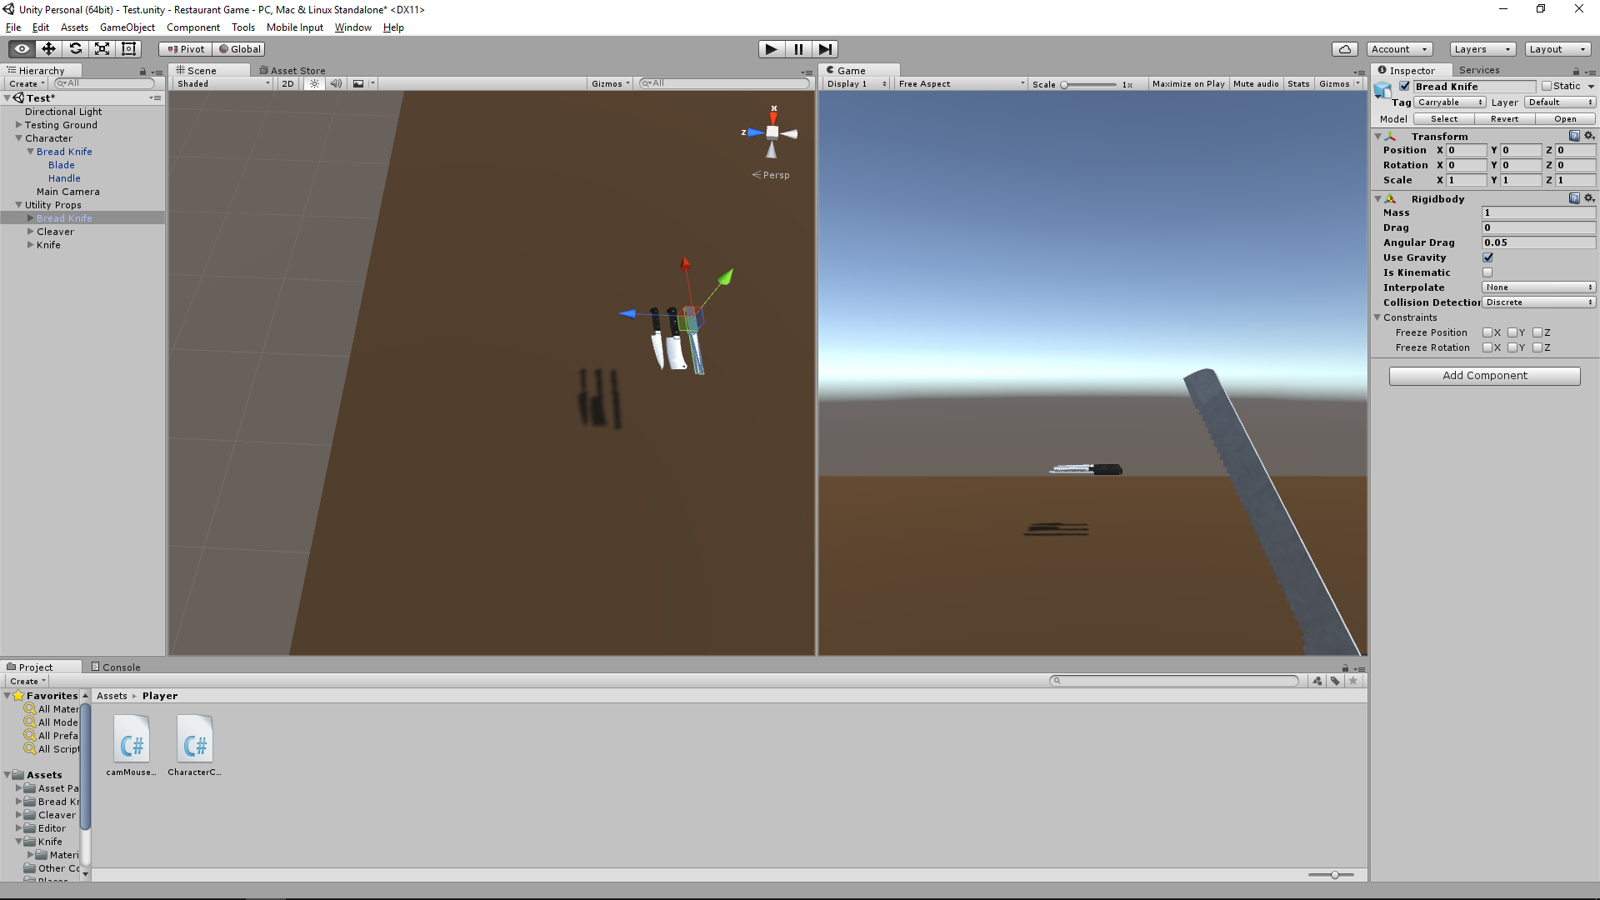1600x900 pixels.
Task: Expand the Cleaver hierarchy item
Action: point(31,232)
